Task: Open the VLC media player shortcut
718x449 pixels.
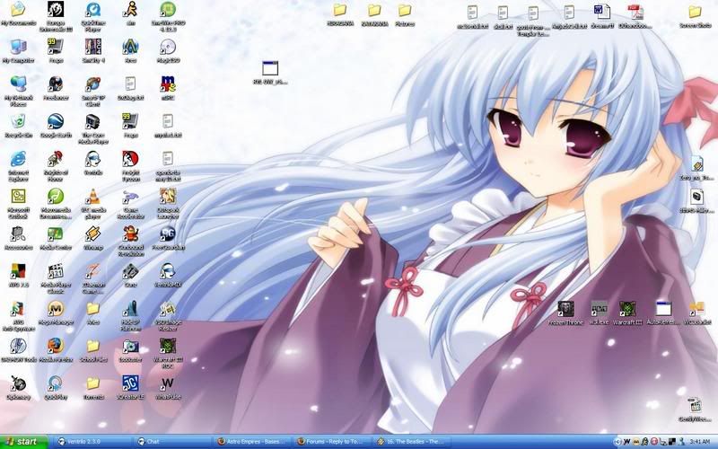Action: pos(92,198)
